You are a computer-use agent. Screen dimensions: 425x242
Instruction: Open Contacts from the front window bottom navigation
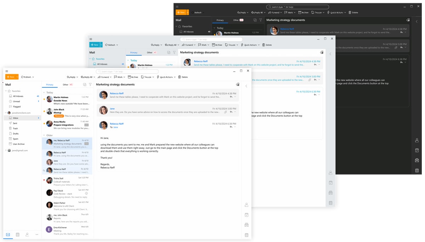[x=27, y=235]
